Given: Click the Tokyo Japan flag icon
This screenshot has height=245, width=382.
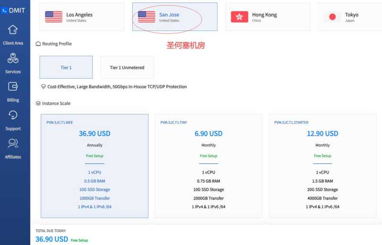Looking at the screenshot, I should 332,17.
